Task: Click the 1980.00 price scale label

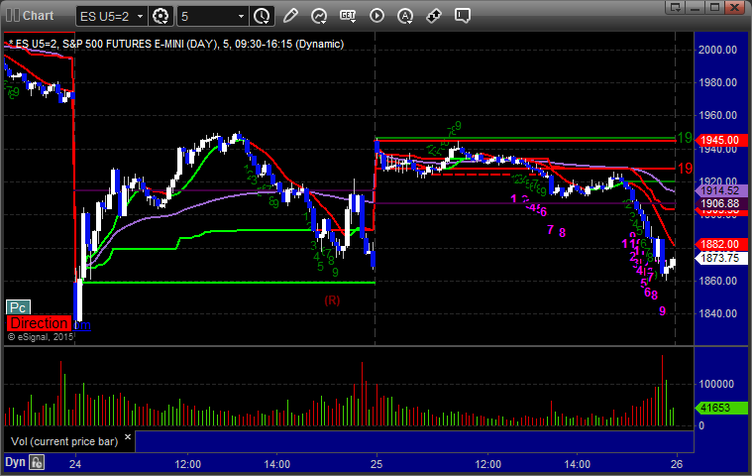Action: tap(717, 82)
